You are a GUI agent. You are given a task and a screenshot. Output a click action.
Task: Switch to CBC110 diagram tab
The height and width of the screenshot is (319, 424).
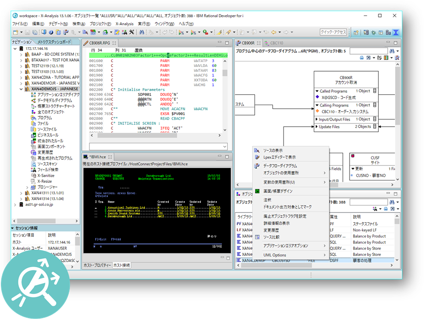(x=274, y=43)
